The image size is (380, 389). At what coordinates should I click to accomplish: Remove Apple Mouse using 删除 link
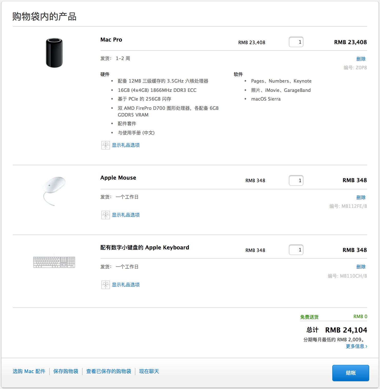click(x=361, y=198)
